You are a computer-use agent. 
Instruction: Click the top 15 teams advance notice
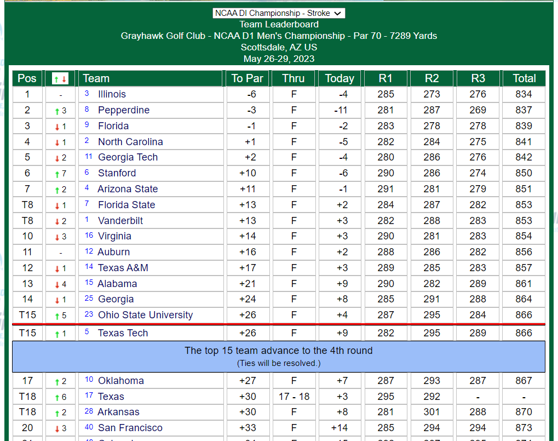279,357
